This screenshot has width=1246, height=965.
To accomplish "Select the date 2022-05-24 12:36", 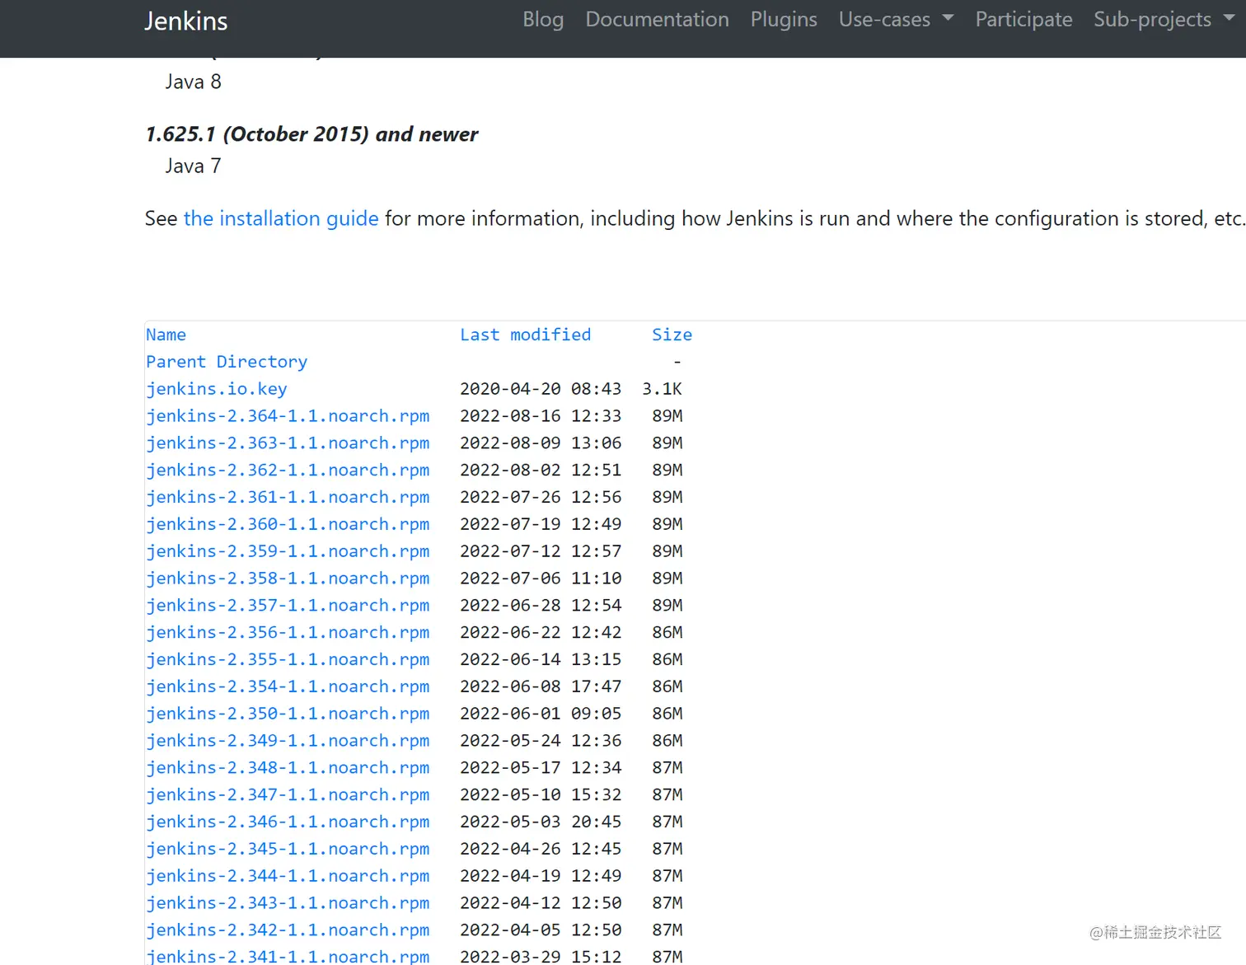I will click(541, 741).
